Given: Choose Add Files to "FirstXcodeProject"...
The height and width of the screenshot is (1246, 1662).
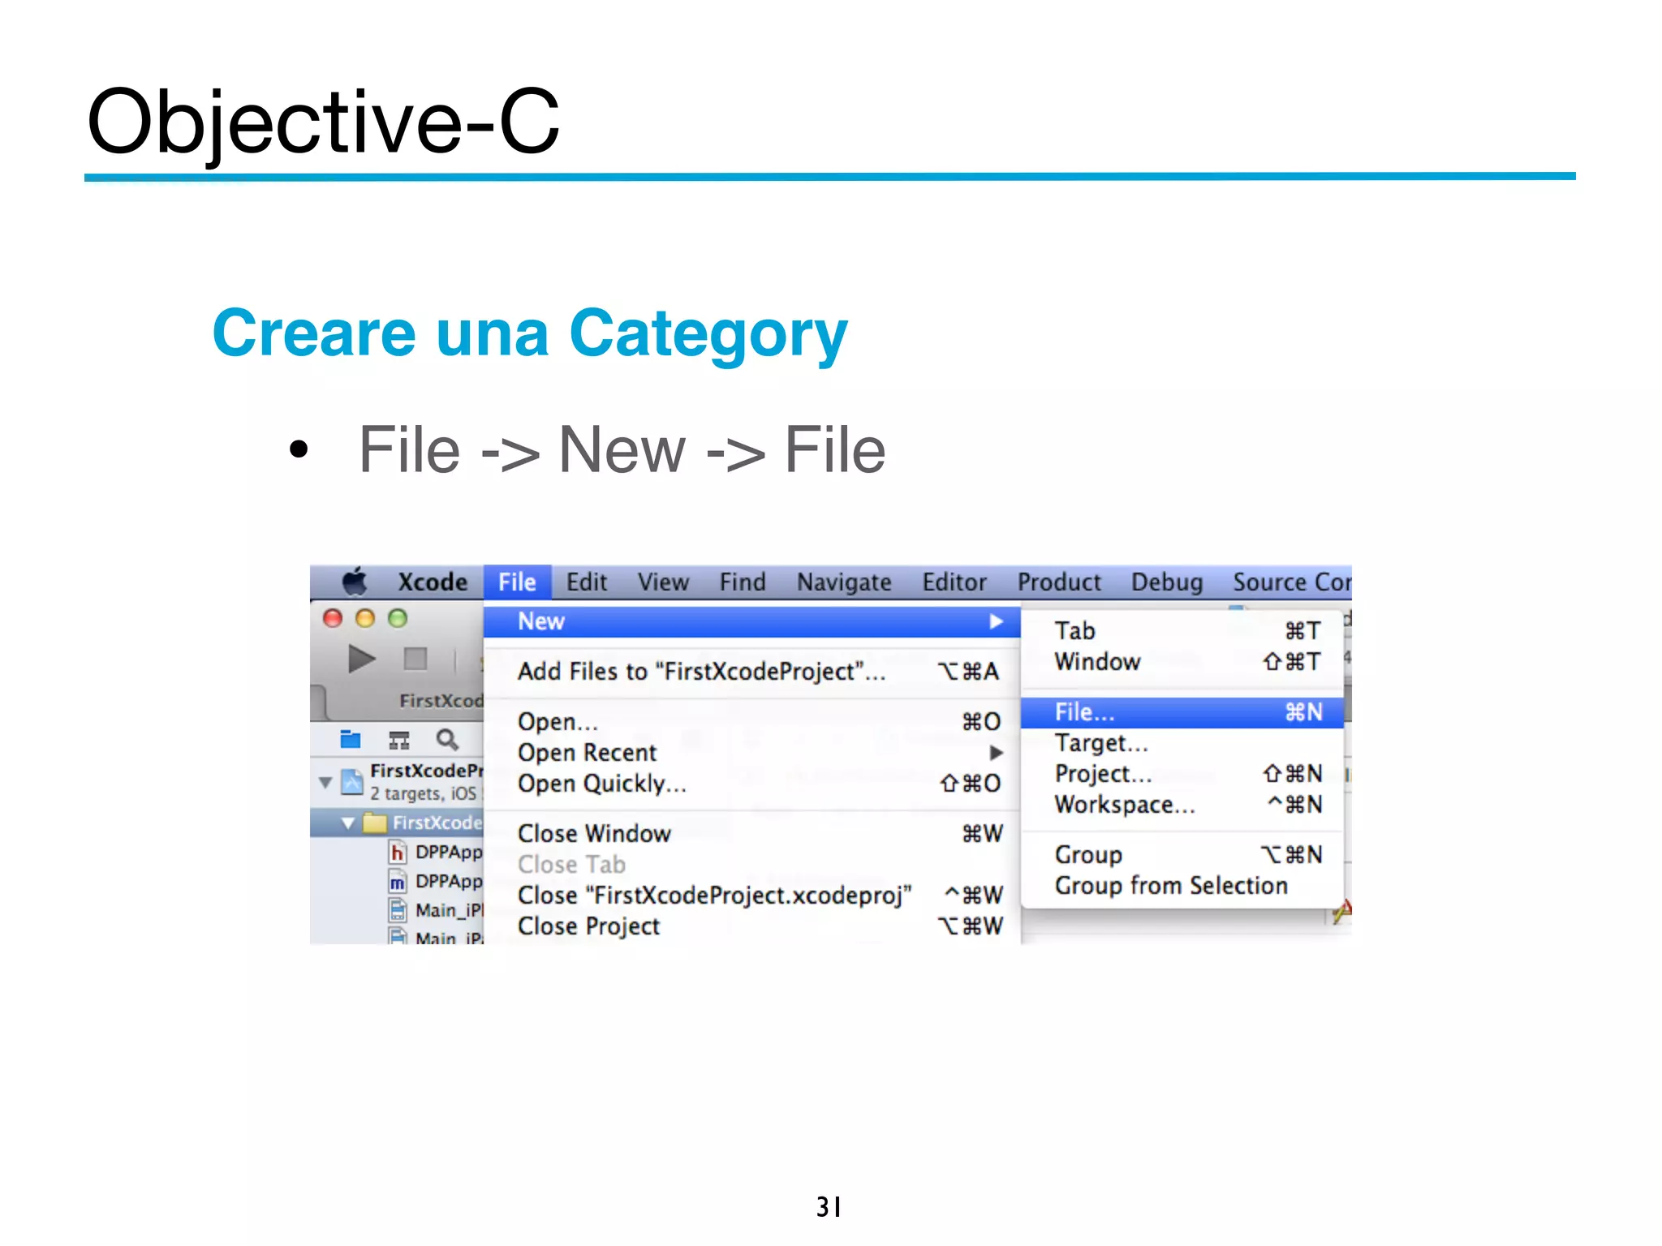Looking at the screenshot, I should click(751, 672).
